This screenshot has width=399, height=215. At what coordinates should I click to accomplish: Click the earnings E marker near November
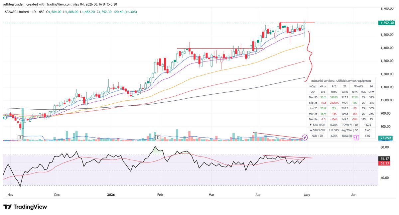click(x=21, y=137)
